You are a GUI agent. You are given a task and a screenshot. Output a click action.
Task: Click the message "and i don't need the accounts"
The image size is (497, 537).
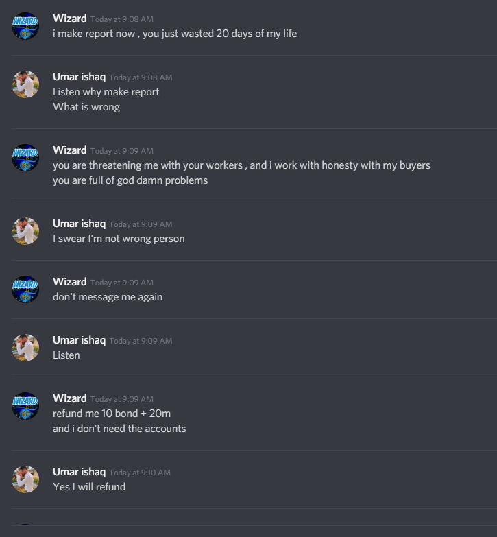pos(119,429)
